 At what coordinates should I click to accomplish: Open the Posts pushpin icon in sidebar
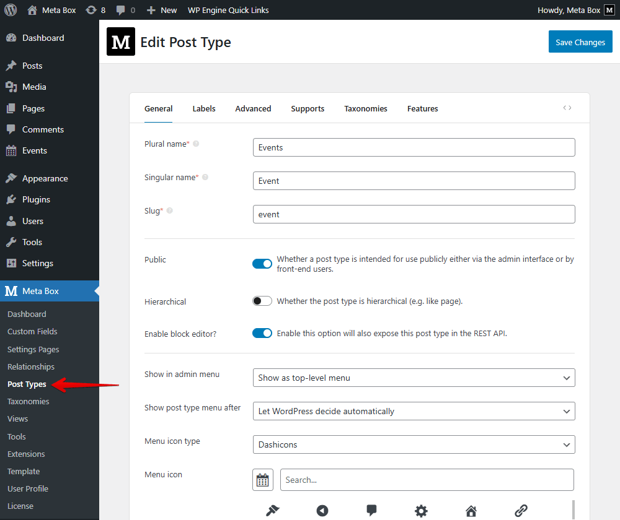(11, 66)
